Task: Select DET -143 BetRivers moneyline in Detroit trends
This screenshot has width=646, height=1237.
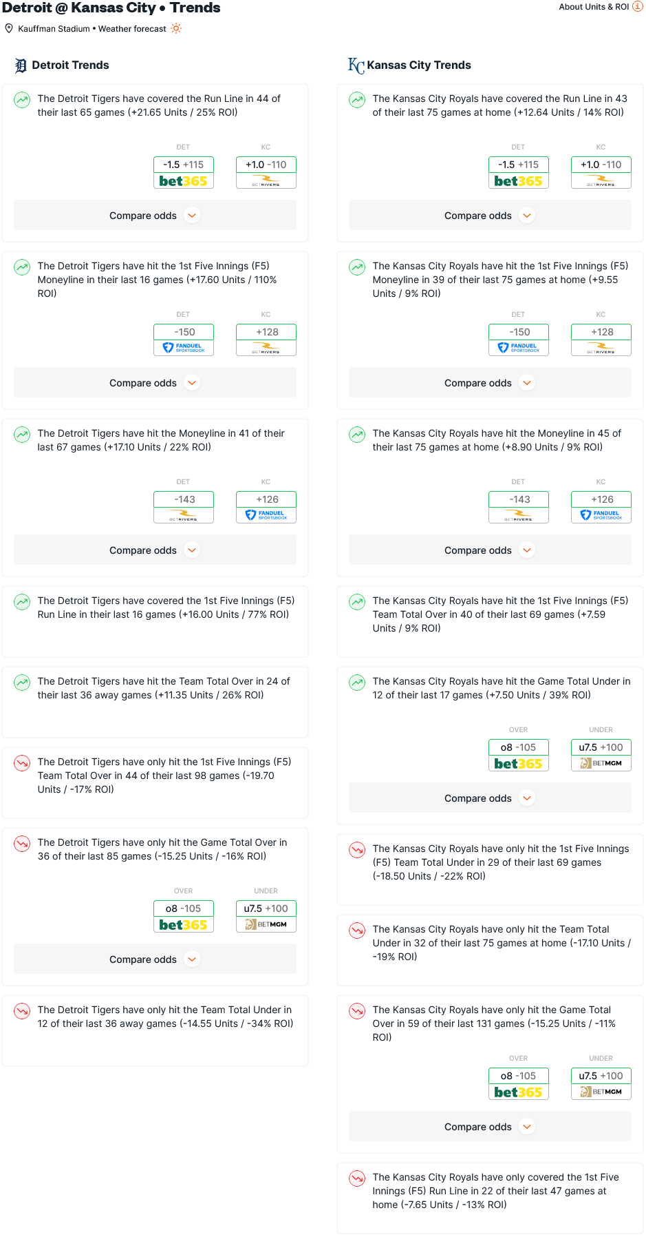Action: 184,507
